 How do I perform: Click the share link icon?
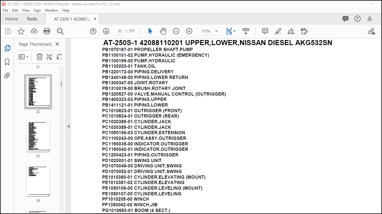pos(371,31)
